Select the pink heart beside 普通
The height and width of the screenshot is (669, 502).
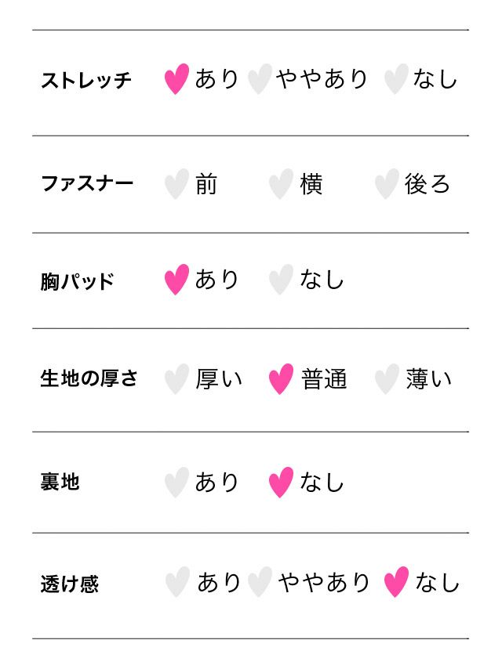(281, 379)
